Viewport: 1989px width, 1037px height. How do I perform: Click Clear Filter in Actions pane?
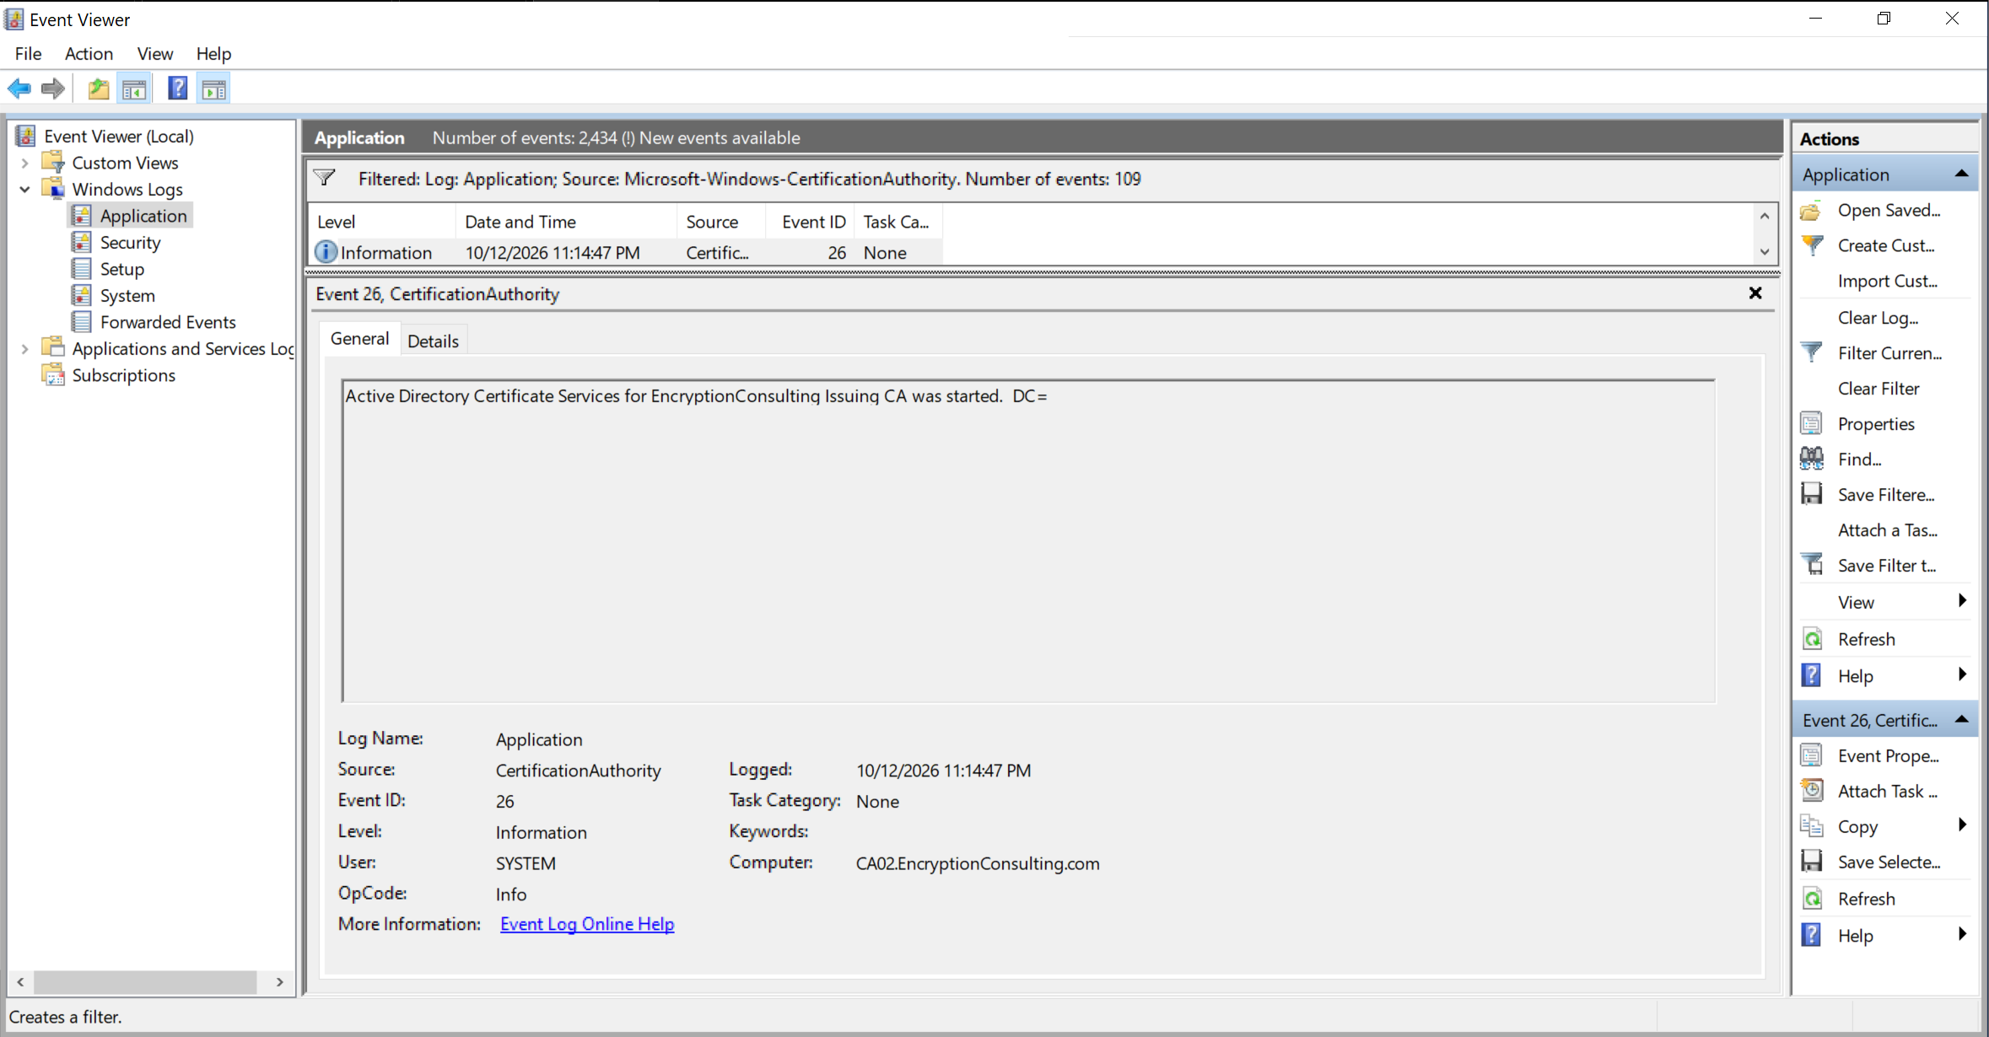point(1878,389)
